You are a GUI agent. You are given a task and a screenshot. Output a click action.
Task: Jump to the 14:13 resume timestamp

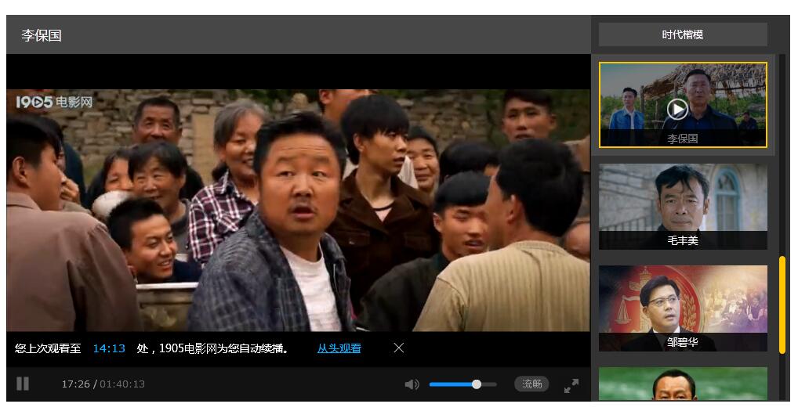coord(109,348)
